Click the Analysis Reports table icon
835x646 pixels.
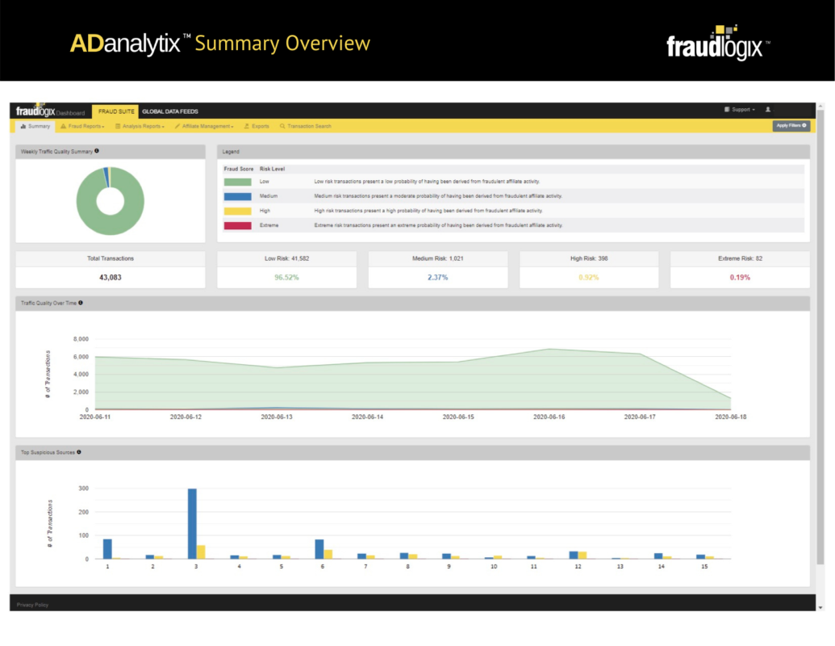click(118, 126)
